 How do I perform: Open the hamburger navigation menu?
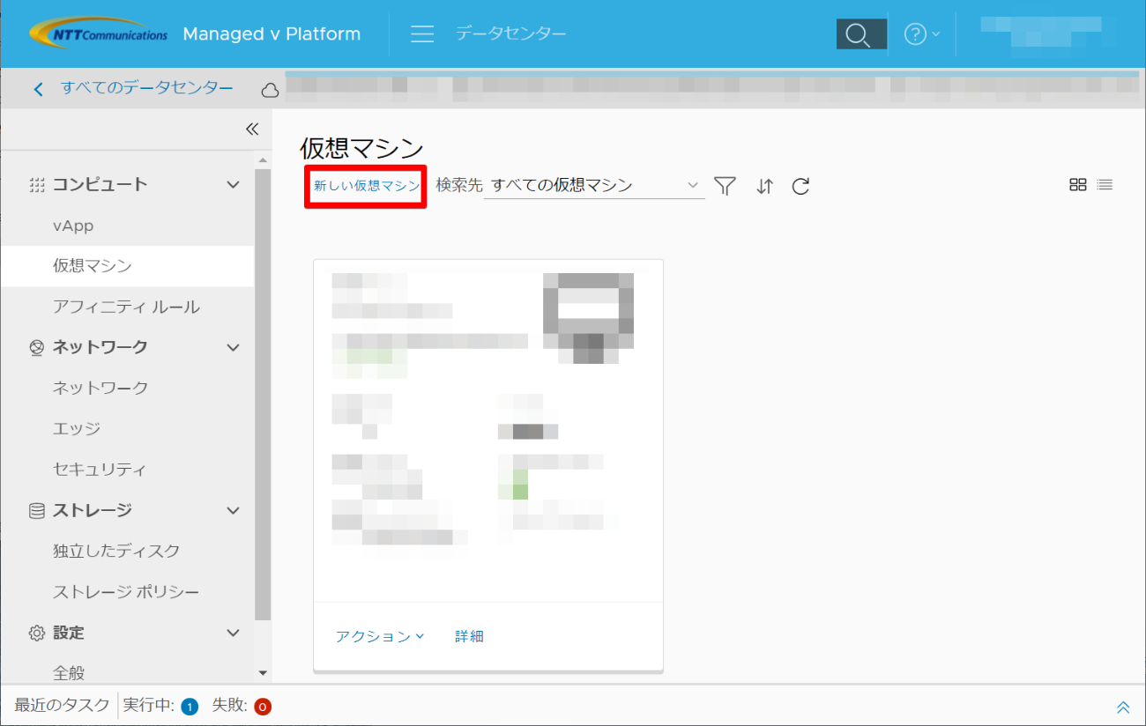click(422, 34)
